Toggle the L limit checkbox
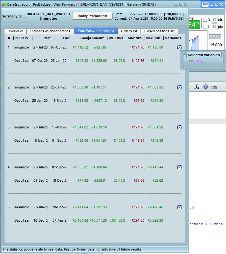The width and height of the screenshot is (226, 254). coord(205,27)
